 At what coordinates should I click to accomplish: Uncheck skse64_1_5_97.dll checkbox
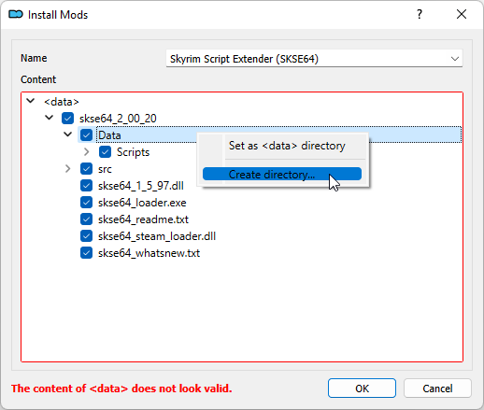click(86, 186)
